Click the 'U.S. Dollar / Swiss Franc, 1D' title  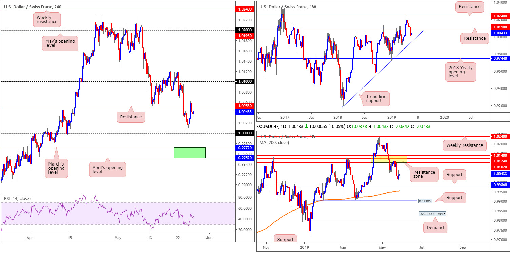287,137
